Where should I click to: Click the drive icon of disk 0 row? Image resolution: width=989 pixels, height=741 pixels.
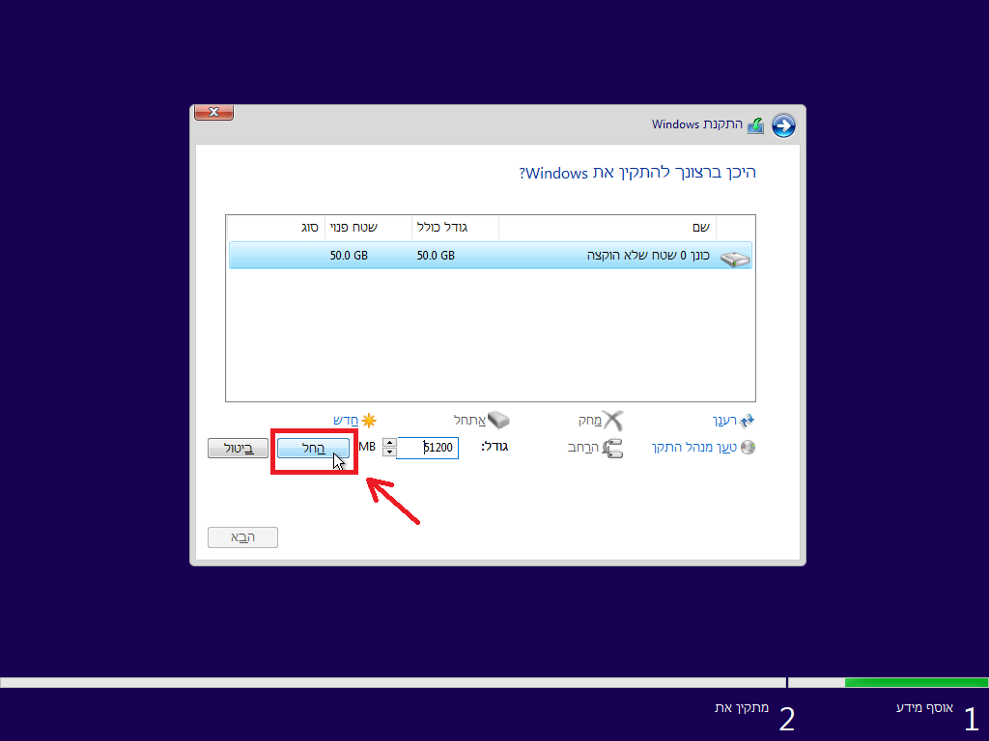point(735,257)
